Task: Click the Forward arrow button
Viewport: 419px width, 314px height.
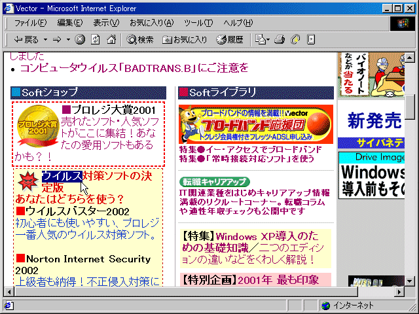Action: 57,40
